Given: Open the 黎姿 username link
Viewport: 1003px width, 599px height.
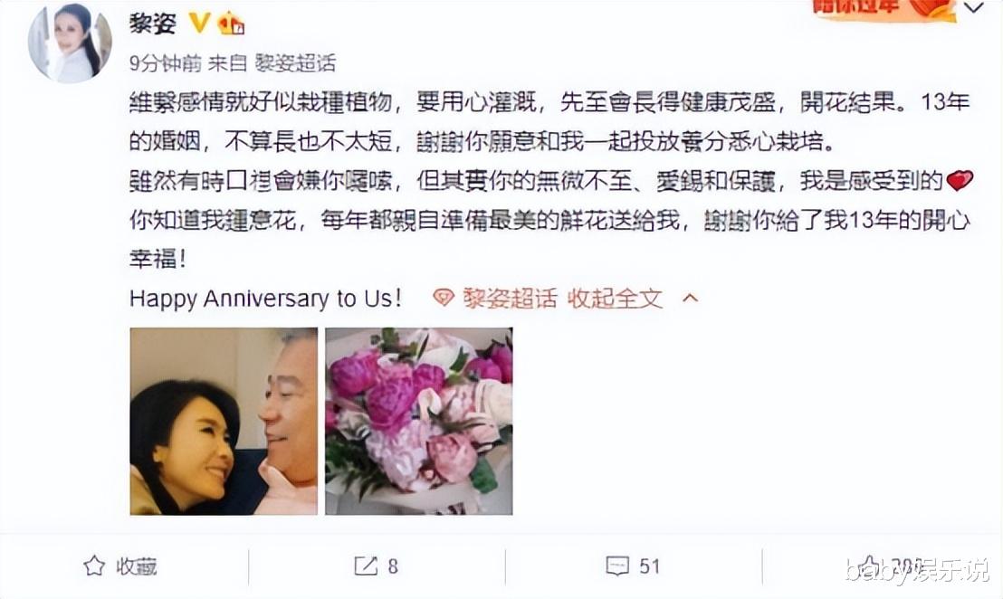Looking at the screenshot, I should click(x=152, y=24).
